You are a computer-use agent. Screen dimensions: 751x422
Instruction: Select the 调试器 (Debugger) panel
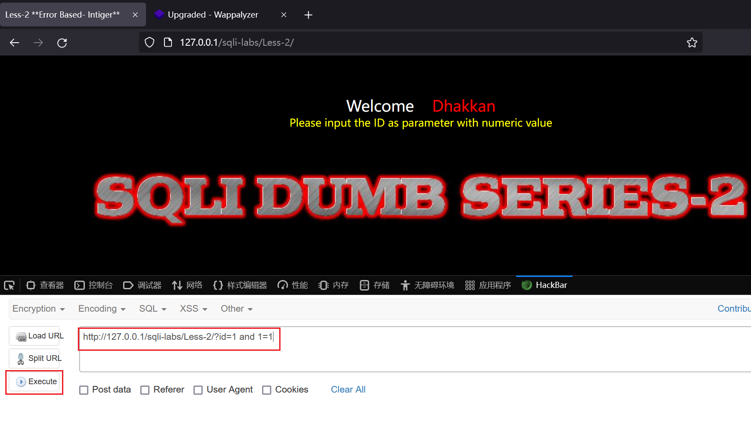point(142,285)
